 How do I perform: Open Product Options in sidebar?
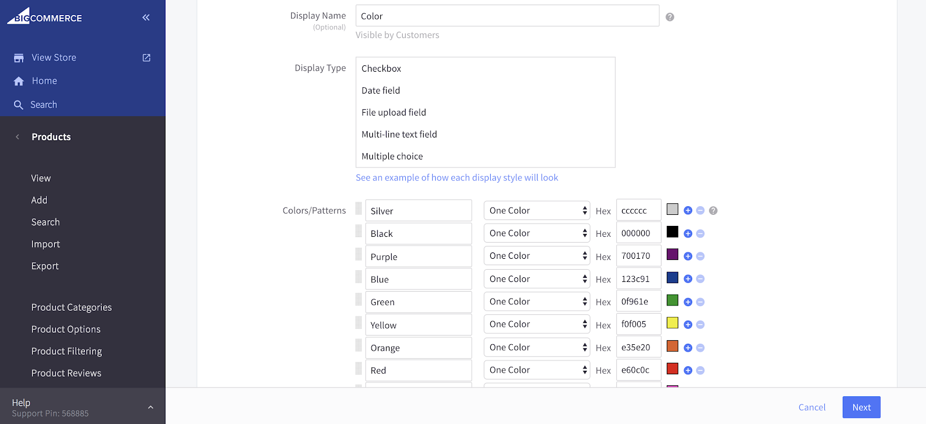66,329
